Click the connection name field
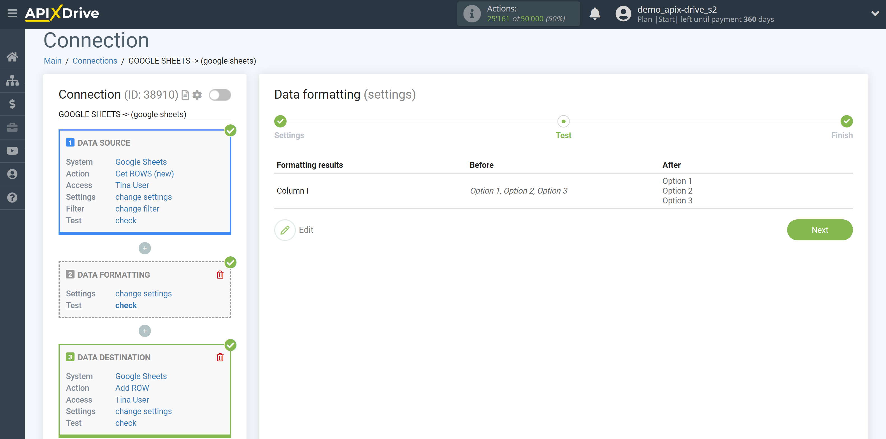Screen dimensions: 886x439 pyautogui.click(x=145, y=114)
